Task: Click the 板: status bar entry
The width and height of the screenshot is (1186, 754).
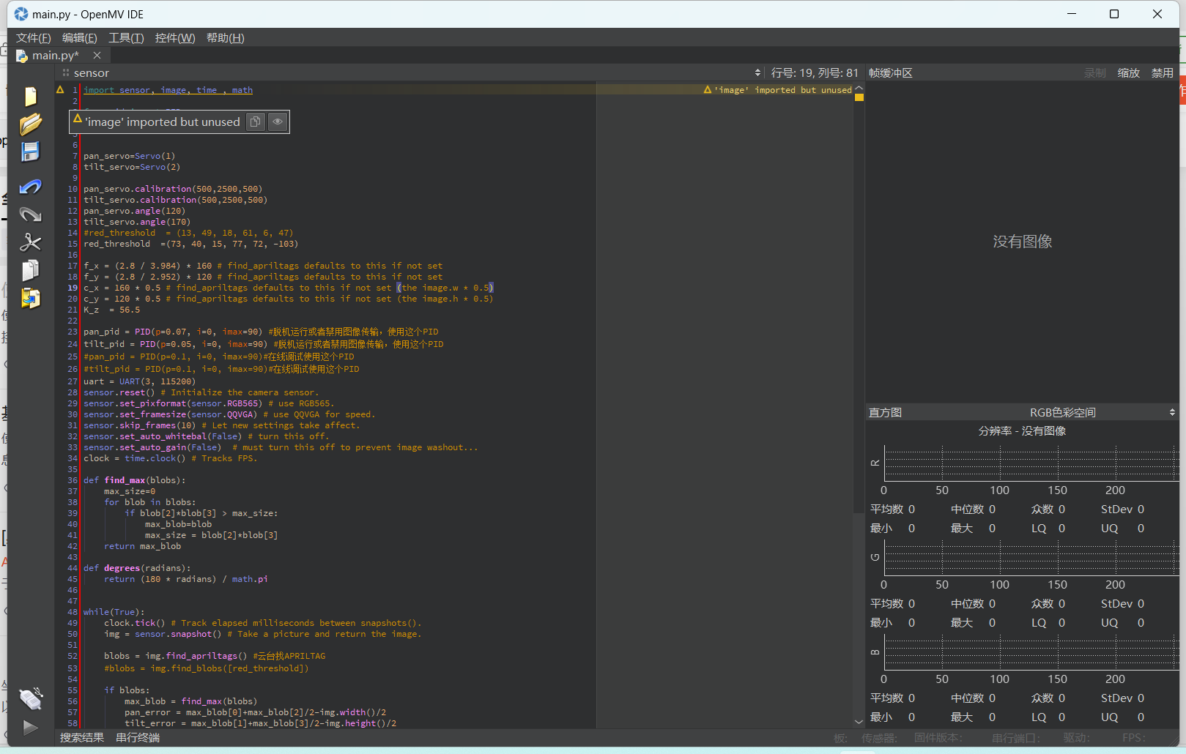Action: tap(840, 738)
